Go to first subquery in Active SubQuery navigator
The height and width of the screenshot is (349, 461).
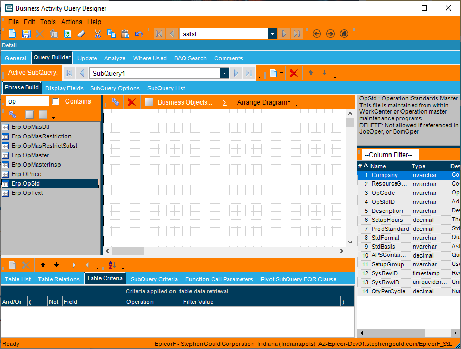coord(69,73)
